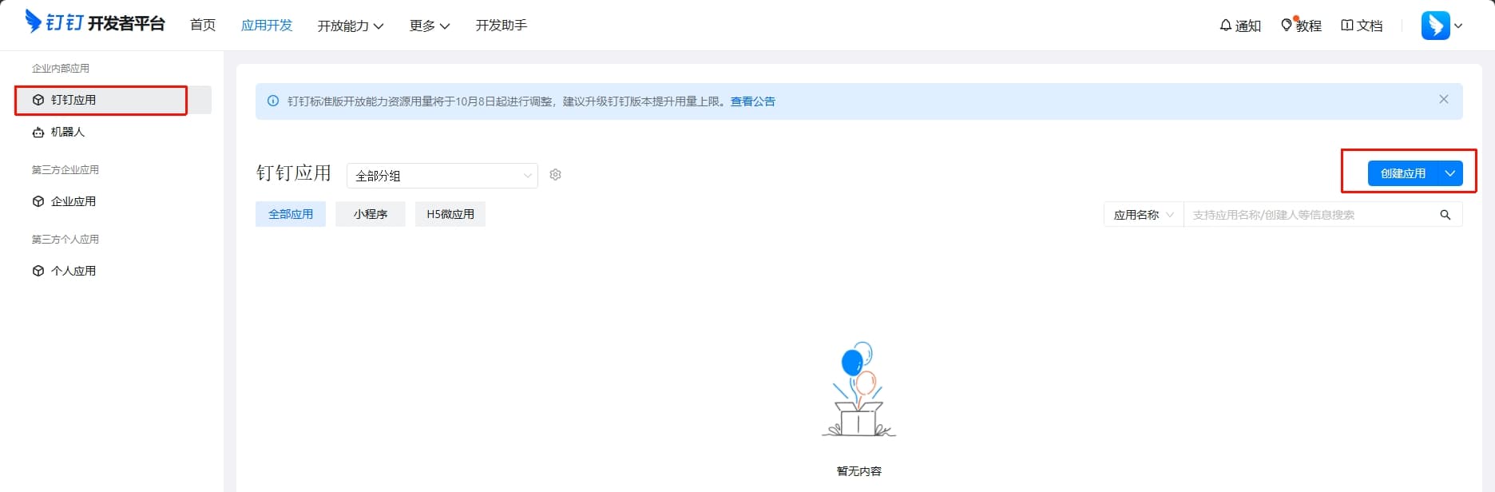Switch to the 全部应用 tab
This screenshot has height=492, width=1495.
pyautogui.click(x=291, y=214)
